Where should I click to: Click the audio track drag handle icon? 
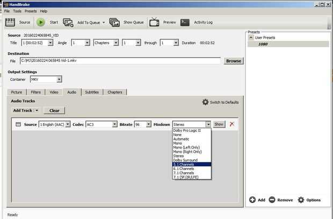point(18,124)
